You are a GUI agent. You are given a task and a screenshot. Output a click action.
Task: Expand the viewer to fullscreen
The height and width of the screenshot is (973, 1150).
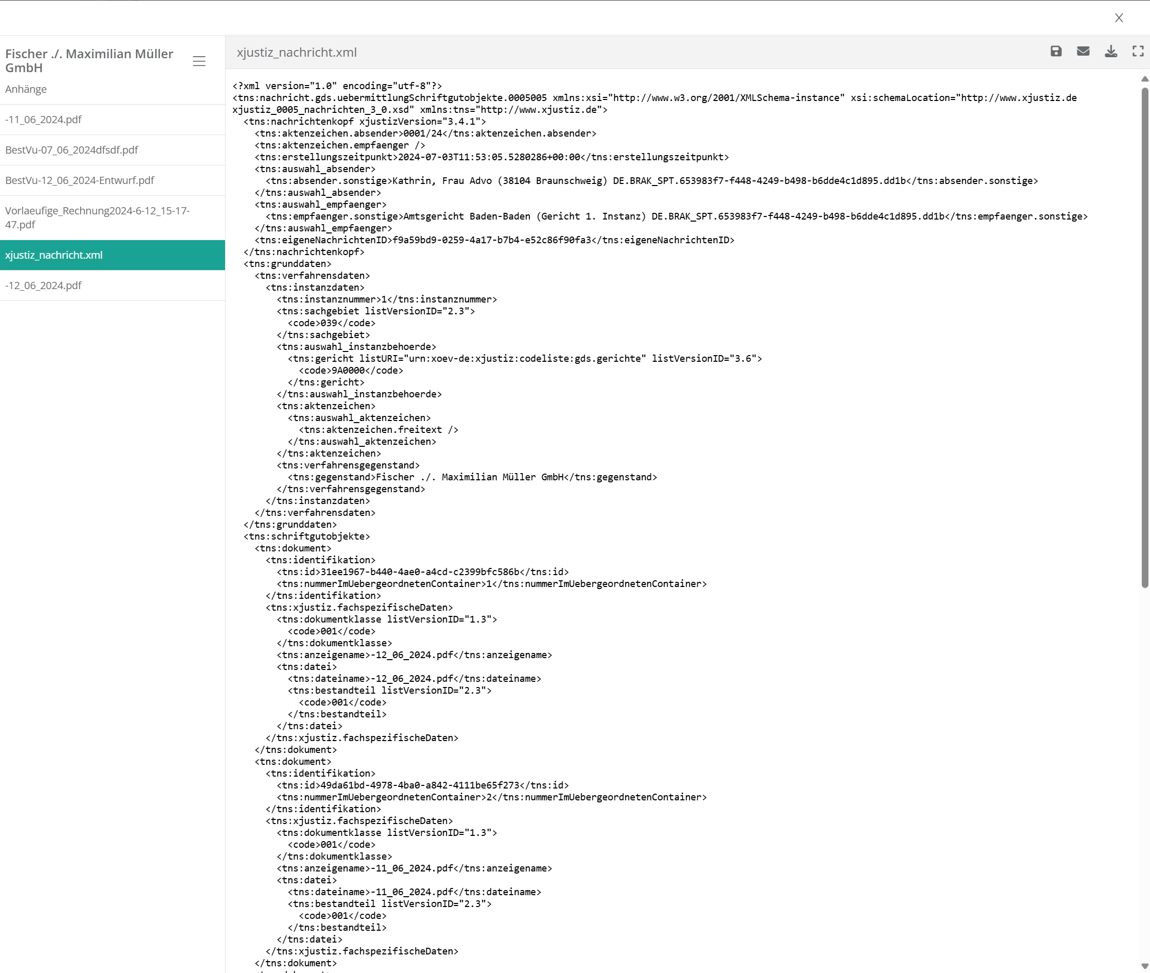click(1138, 52)
